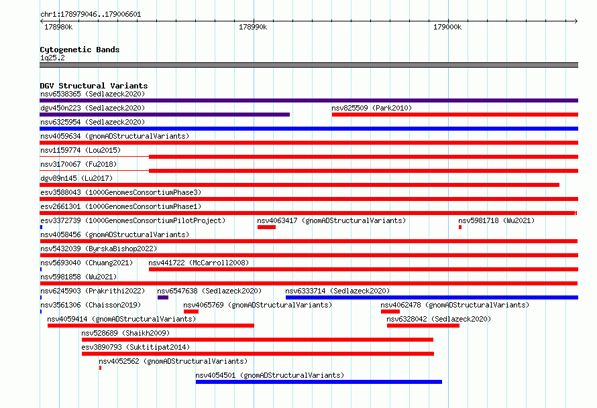Select nsv3170067 (Fu2018) variant label
Screen dimensions: 597x408
tap(78, 164)
